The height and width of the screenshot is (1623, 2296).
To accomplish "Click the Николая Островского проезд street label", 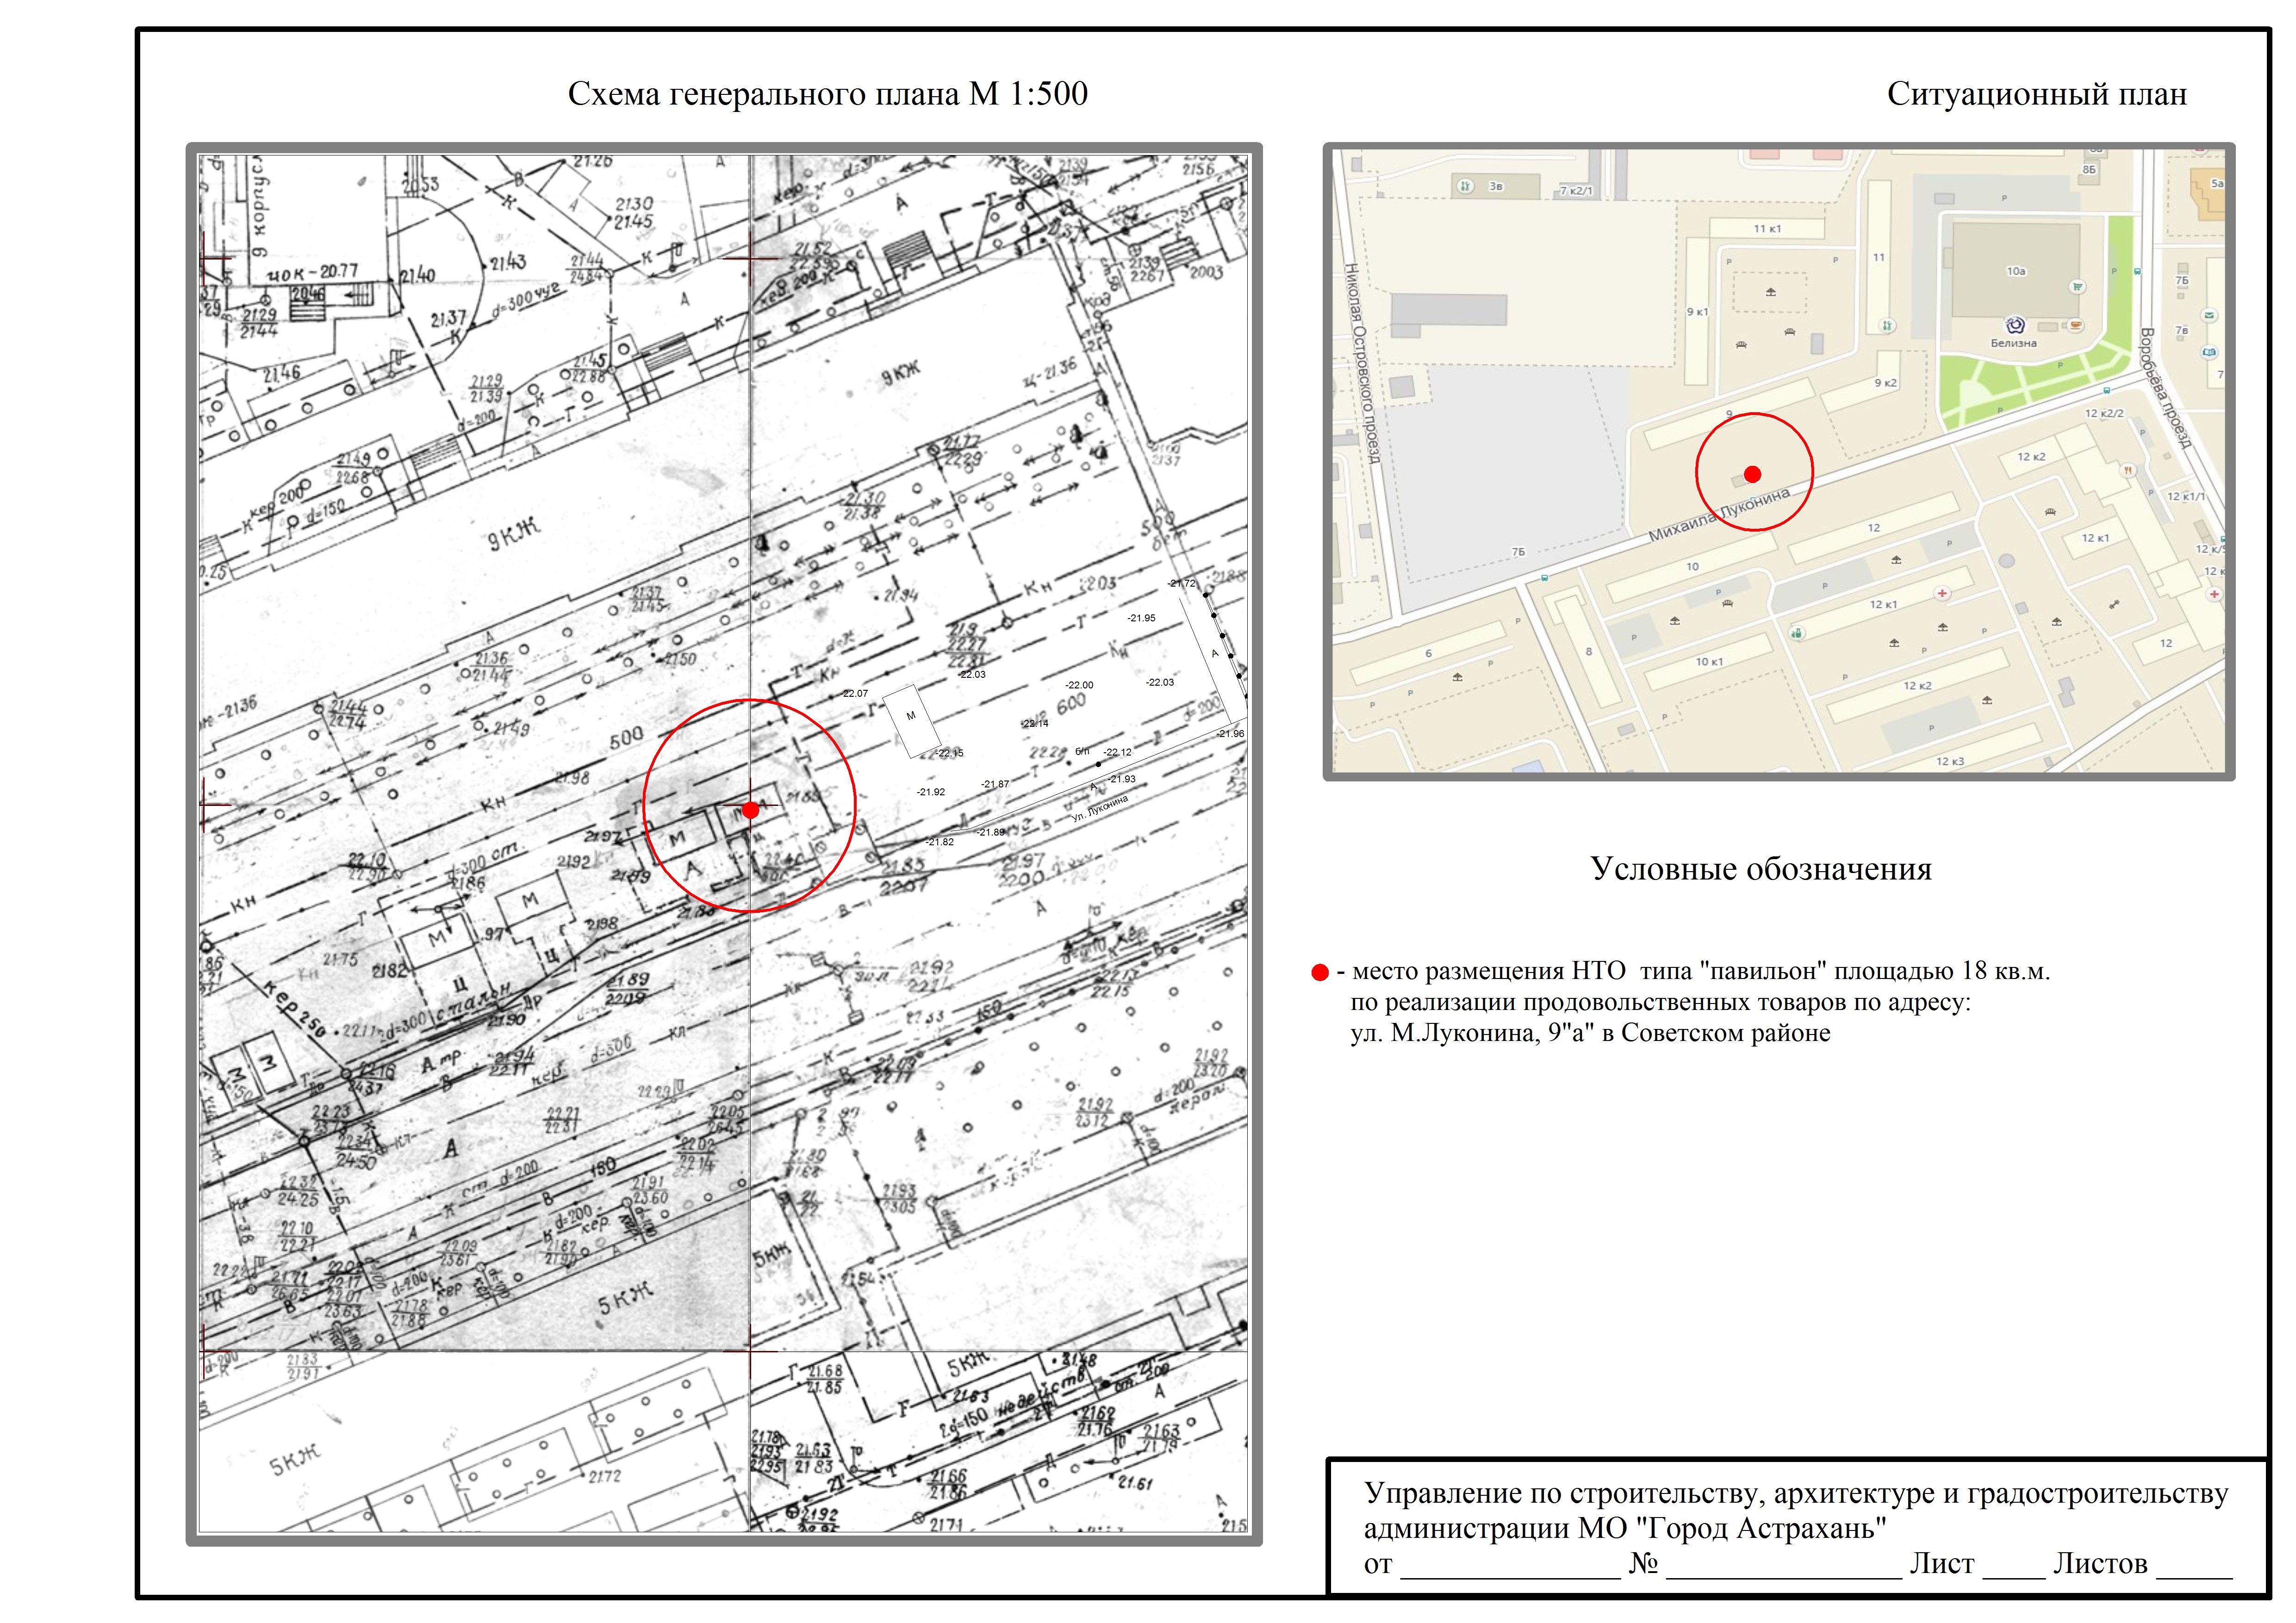I will (1361, 363).
